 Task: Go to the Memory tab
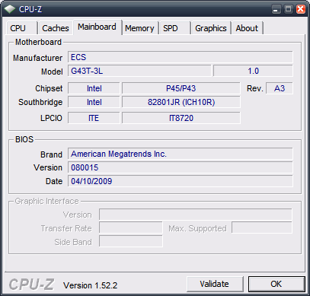[x=140, y=28]
